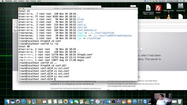Open the Apple menu

[x=3, y=1]
